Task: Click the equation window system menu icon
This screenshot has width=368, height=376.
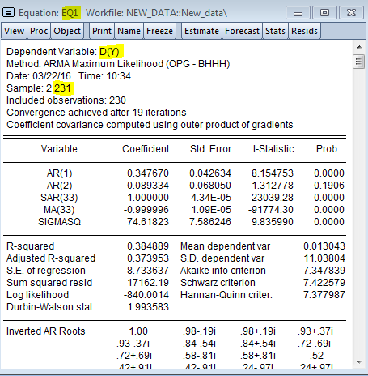Action: (x=8, y=12)
